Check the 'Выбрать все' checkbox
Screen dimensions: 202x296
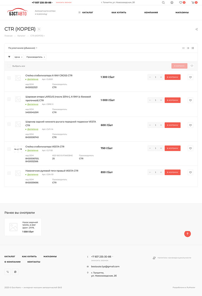(x=9, y=66)
